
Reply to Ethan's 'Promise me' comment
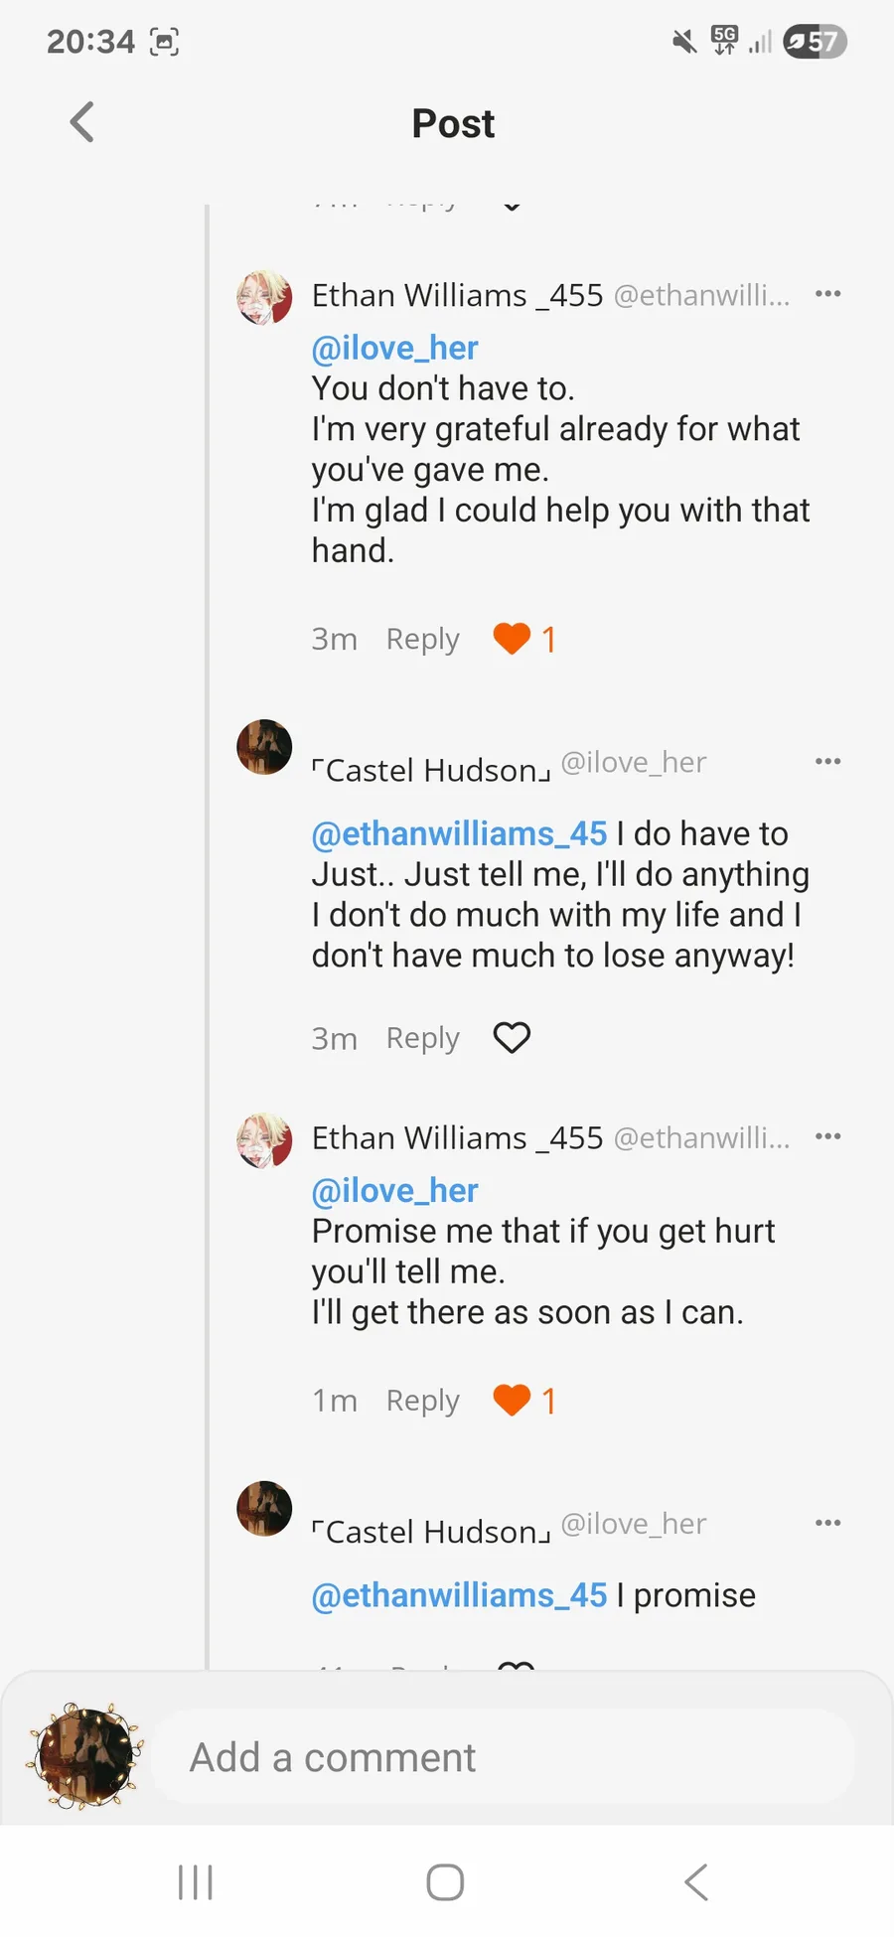[x=422, y=1401]
